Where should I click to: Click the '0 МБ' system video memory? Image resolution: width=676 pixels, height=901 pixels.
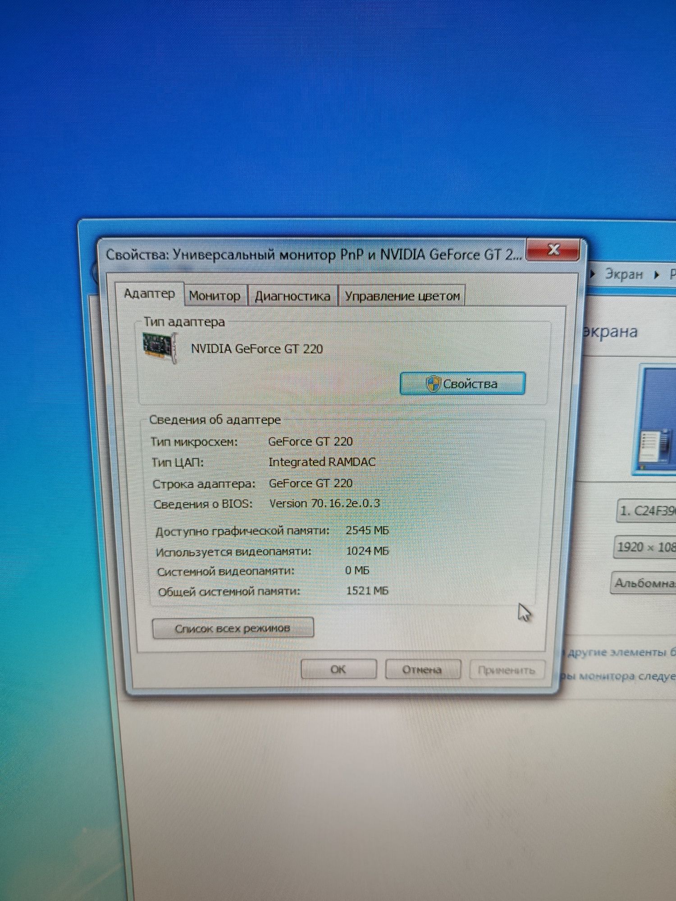[357, 570]
